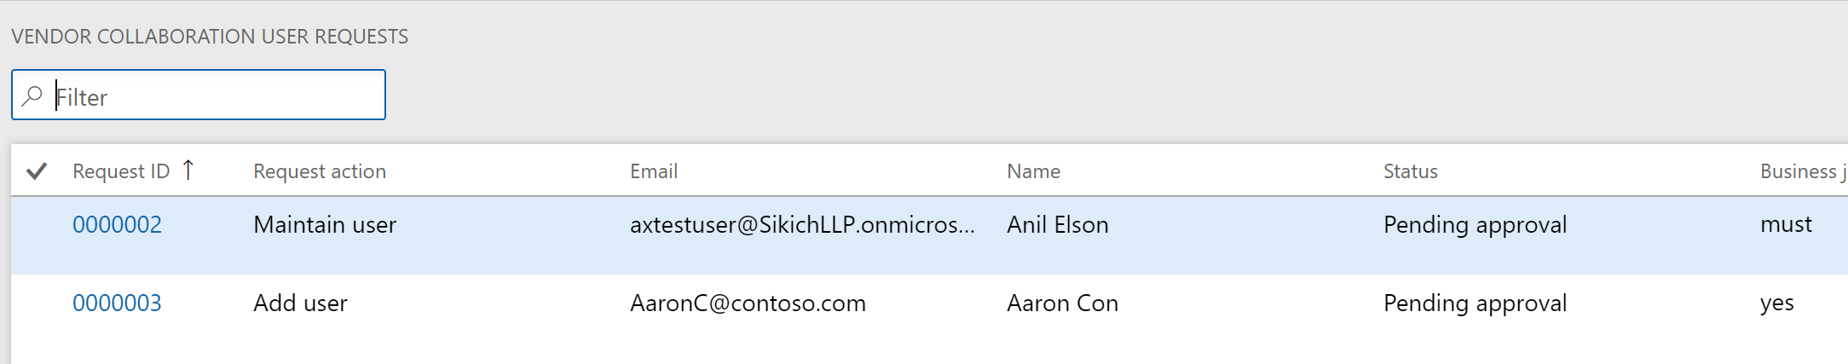
Task: Click the Name column header
Action: pyautogui.click(x=1033, y=171)
